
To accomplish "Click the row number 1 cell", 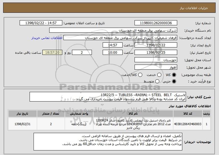I will point(206,124).
